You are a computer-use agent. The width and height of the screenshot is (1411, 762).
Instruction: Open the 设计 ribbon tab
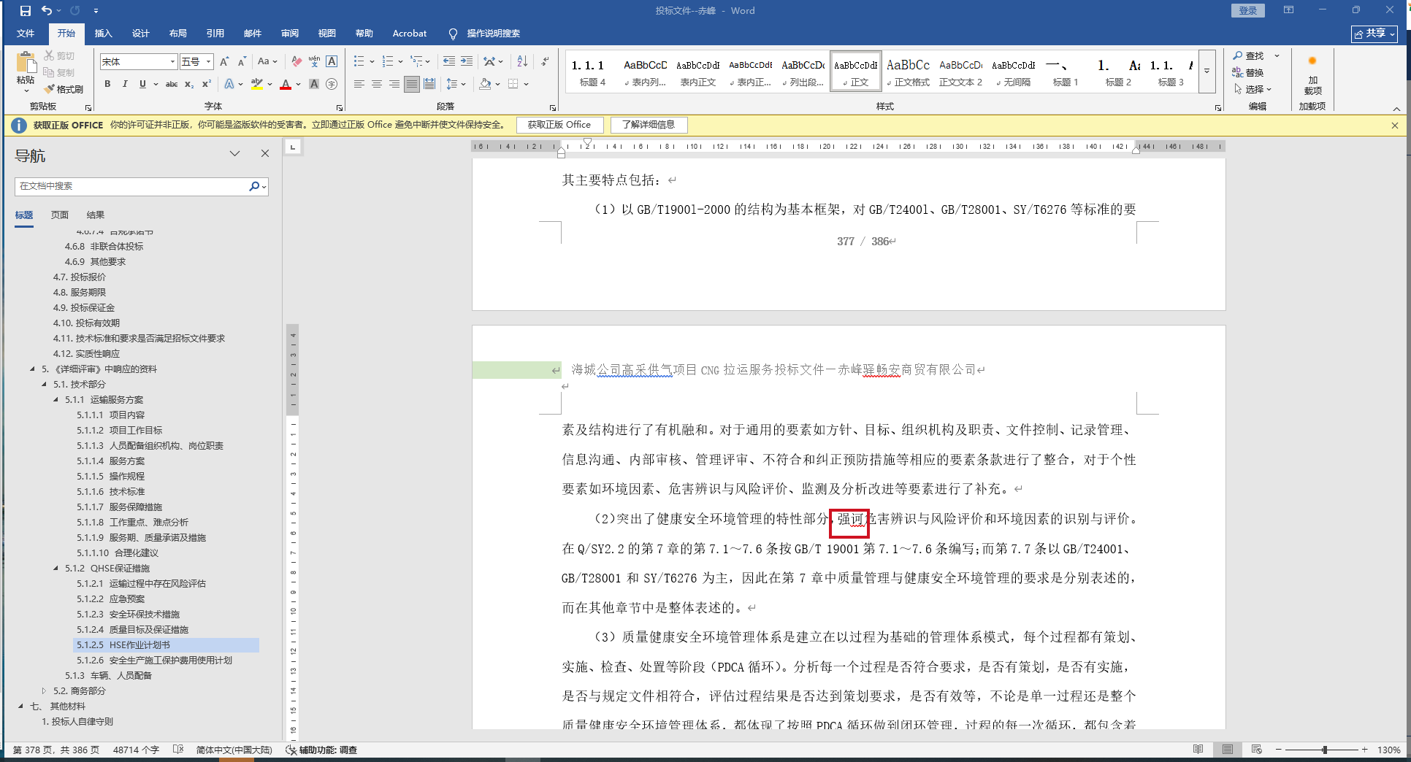coord(141,34)
